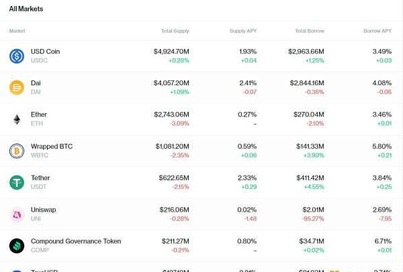Click the Compound Governance Token icon
This screenshot has width=403, height=272.
click(x=17, y=246)
